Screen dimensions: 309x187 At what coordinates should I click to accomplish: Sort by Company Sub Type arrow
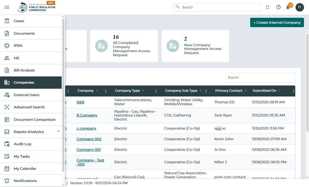pyautogui.click(x=201, y=91)
